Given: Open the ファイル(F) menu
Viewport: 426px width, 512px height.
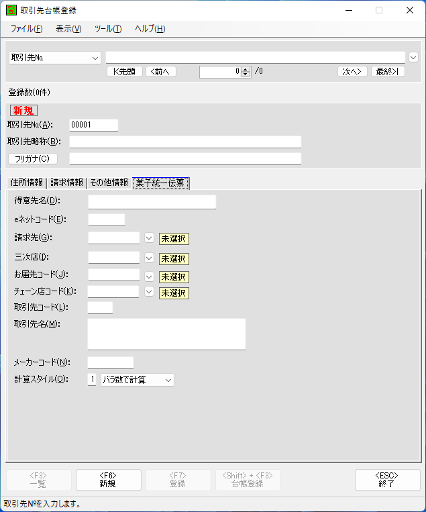Looking at the screenshot, I should [x=26, y=29].
